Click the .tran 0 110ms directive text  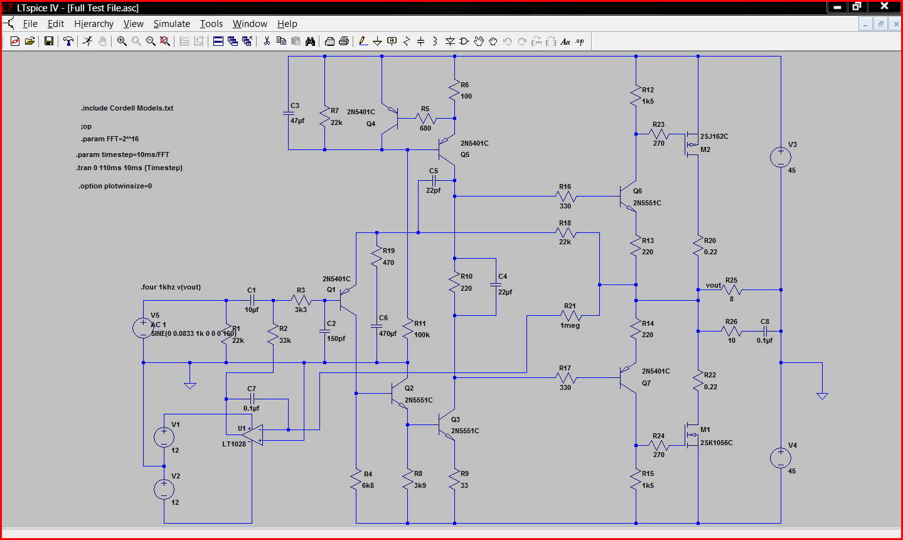(129, 168)
